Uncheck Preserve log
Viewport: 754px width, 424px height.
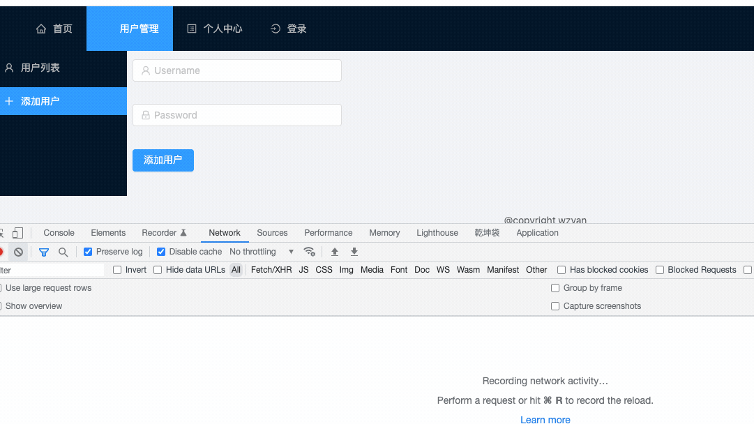(88, 252)
